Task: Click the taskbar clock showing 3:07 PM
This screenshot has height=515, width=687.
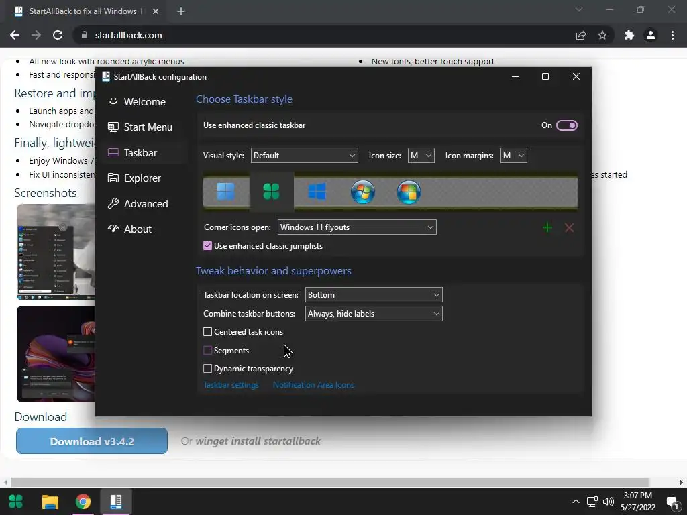Action: tap(638, 502)
